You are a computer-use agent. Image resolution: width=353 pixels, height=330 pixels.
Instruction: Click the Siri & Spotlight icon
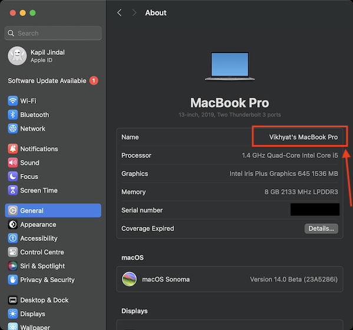click(12, 266)
